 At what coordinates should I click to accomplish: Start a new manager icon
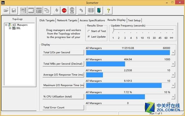pyautogui.click(x=23, y=10)
